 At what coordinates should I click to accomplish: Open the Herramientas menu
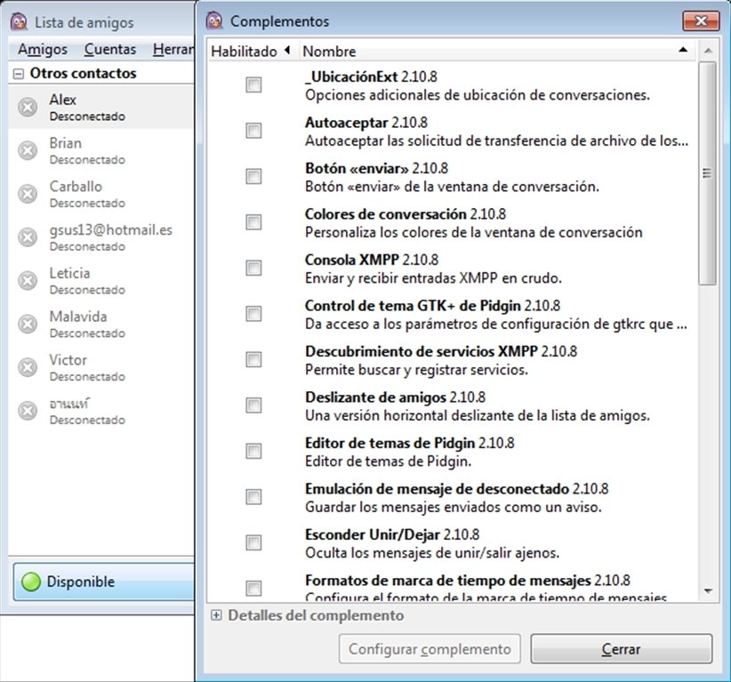click(x=173, y=49)
